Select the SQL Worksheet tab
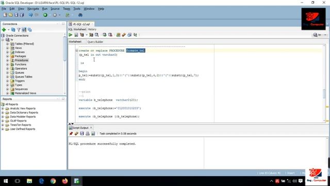This screenshot has width=330, height=186. pyautogui.click(x=77, y=29)
